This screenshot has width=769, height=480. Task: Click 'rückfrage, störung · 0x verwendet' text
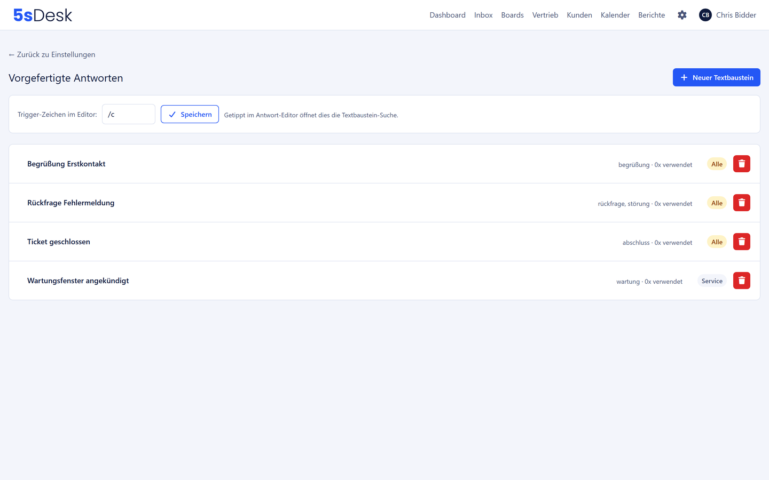pos(645,204)
